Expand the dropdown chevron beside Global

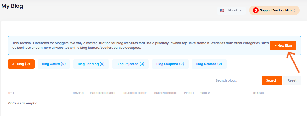coord(241,10)
